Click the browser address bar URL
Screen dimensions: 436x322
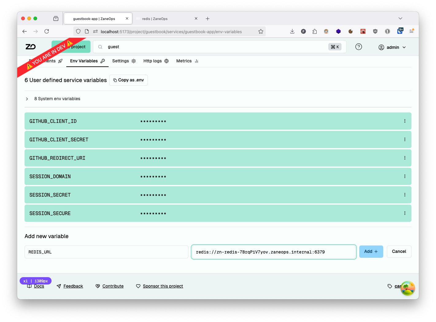pos(171,32)
